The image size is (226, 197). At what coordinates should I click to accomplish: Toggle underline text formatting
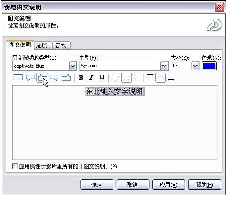coord(102,77)
